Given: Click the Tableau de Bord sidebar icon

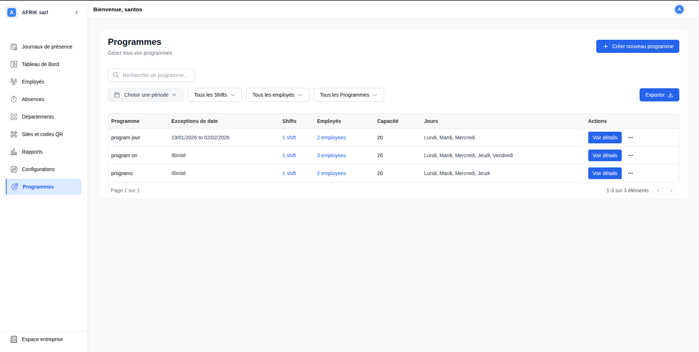Looking at the screenshot, I should 14,64.
